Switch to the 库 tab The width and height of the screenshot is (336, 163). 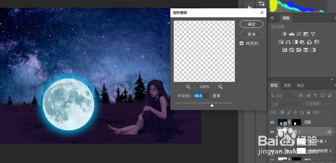(272, 18)
